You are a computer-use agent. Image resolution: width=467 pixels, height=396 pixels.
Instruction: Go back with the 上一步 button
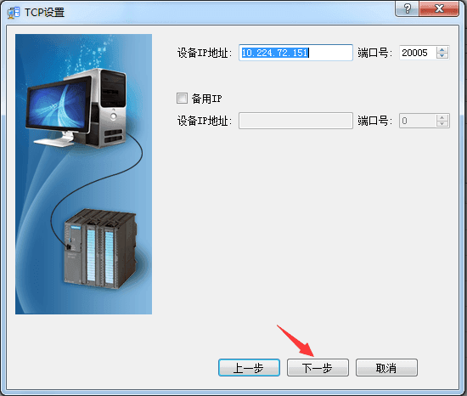(249, 368)
